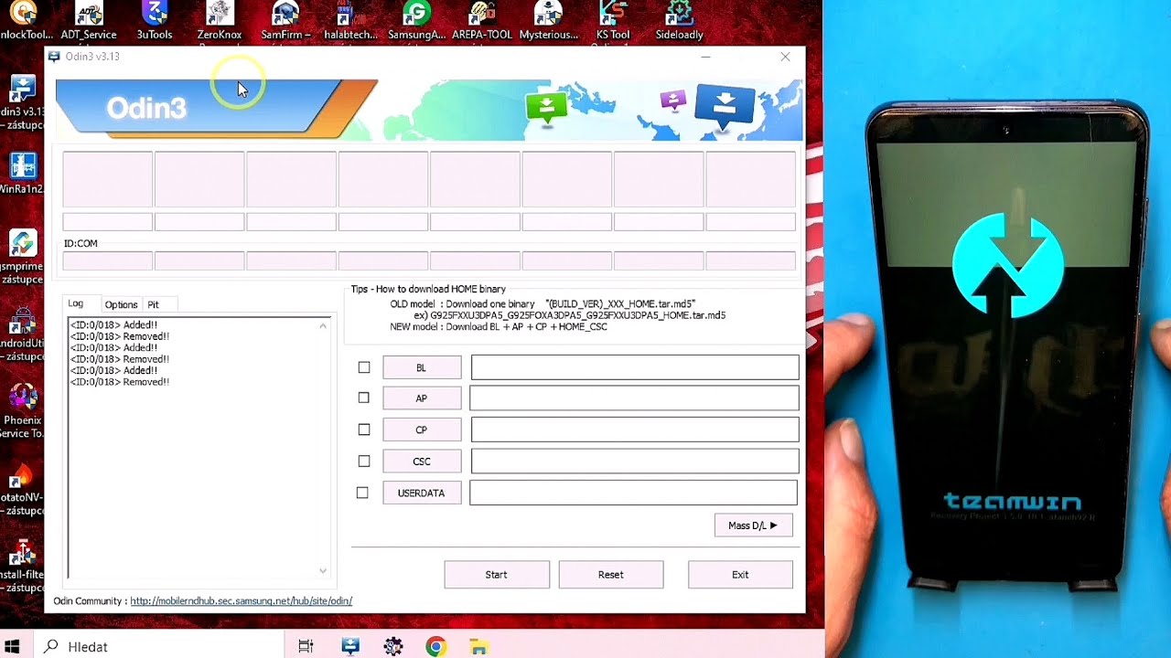Image resolution: width=1171 pixels, height=658 pixels.
Task: Open the gear-shaped app on the taskbar
Action: [393, 647]
